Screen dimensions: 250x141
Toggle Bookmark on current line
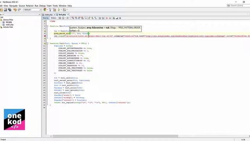click(96, 18)
